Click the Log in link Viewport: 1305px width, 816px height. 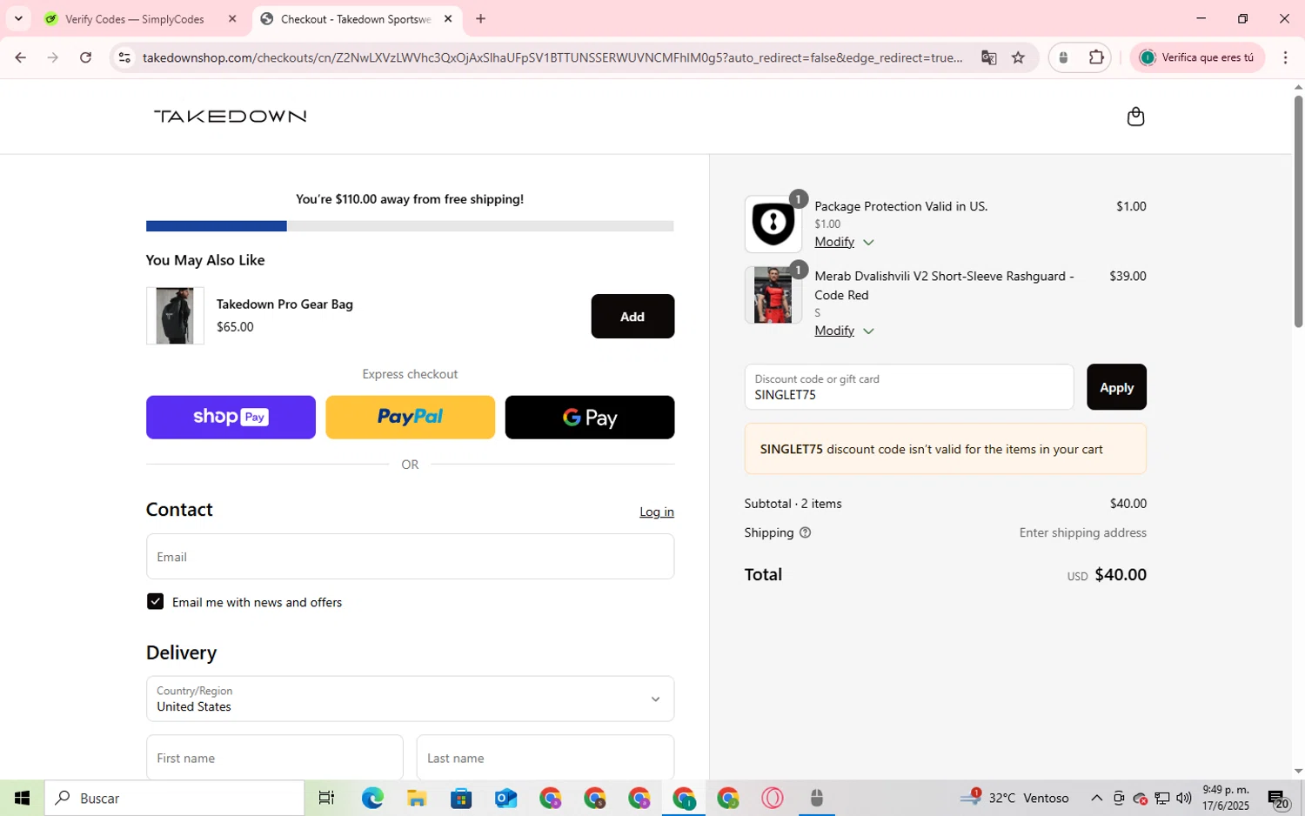point(657,512)
